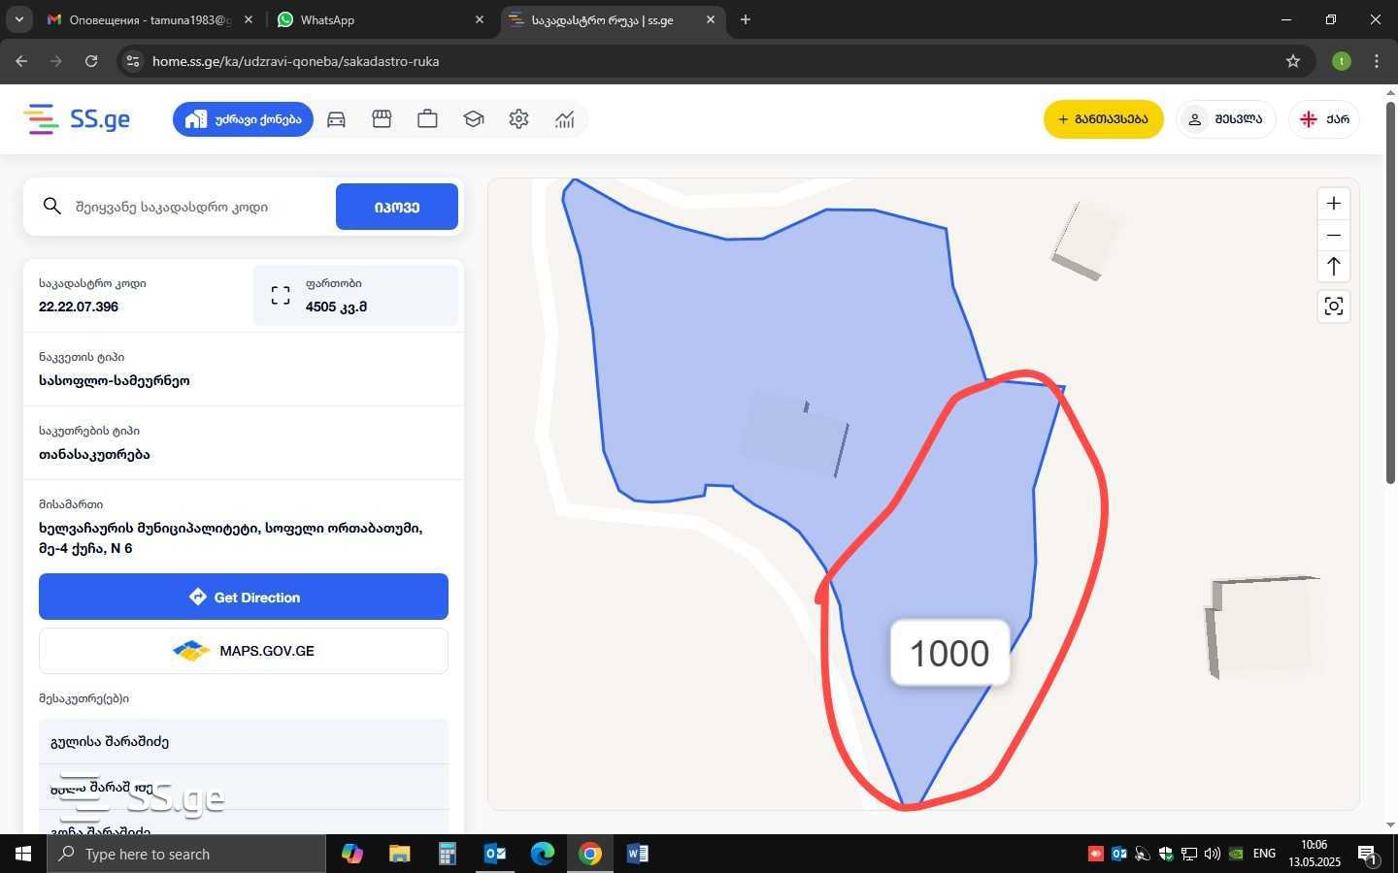The height and width of the screenshot is (873, 1398).
Task: Open the statistics chart icon
Action: click(x=564, y=119)
